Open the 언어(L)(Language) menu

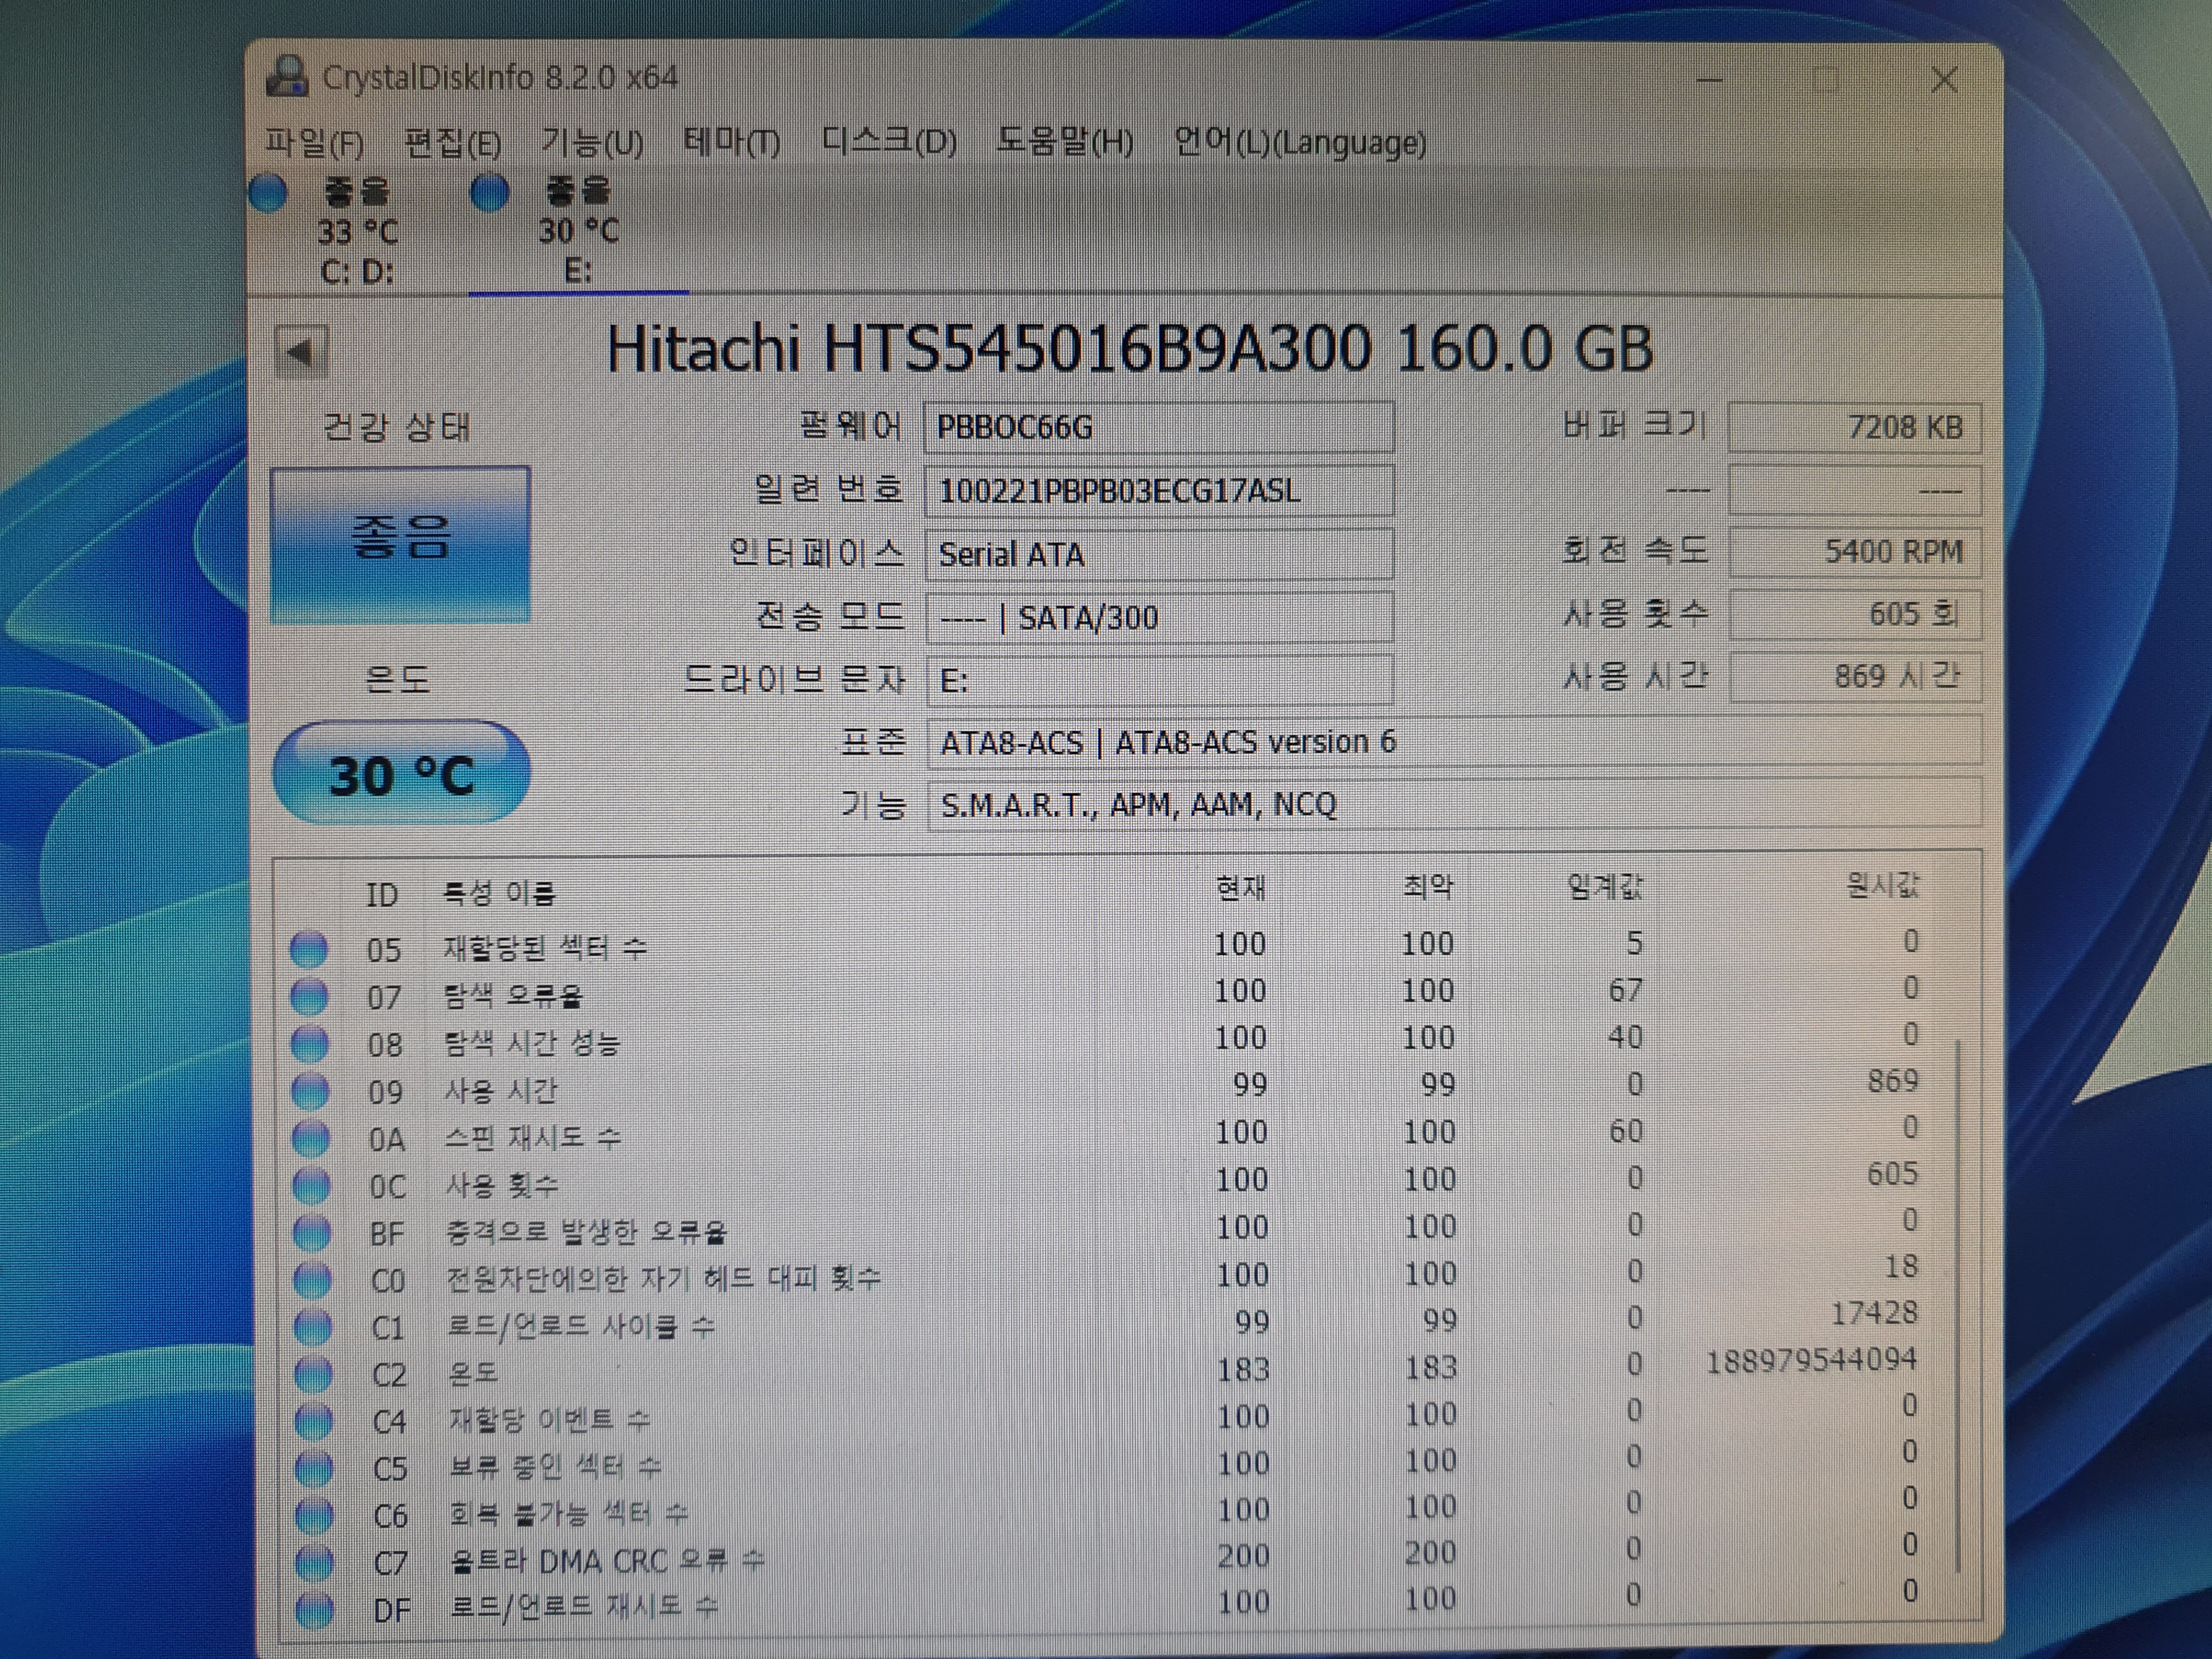pos(1300,142)
